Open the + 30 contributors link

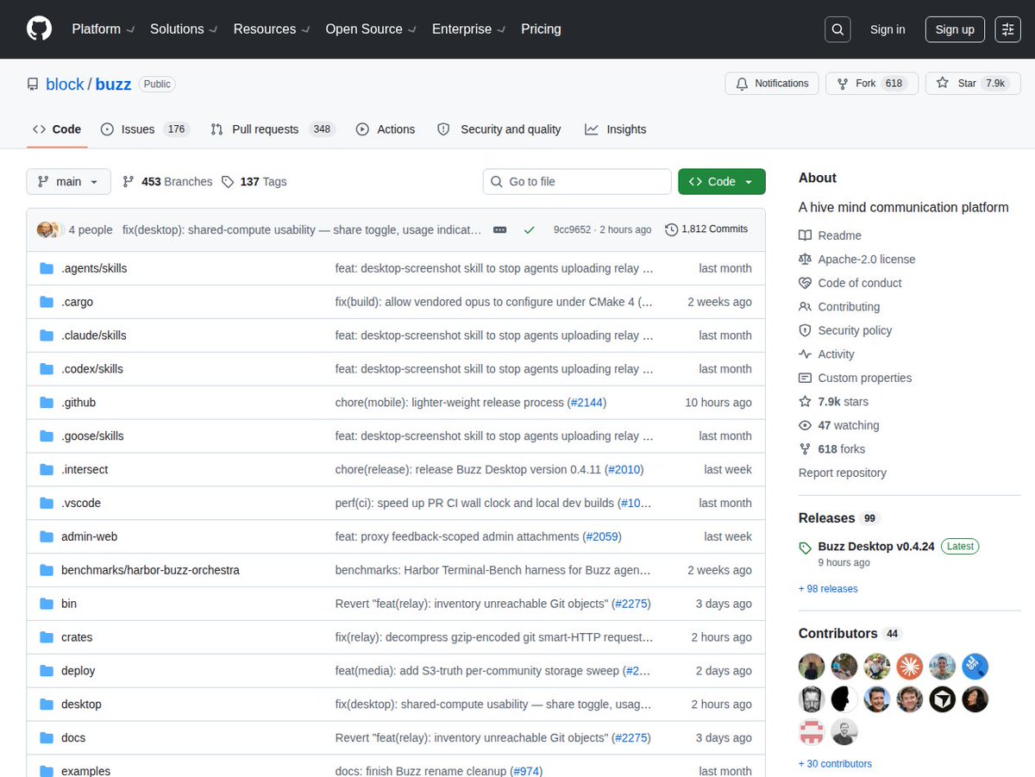pyautogui.click(x=835, y=764)
